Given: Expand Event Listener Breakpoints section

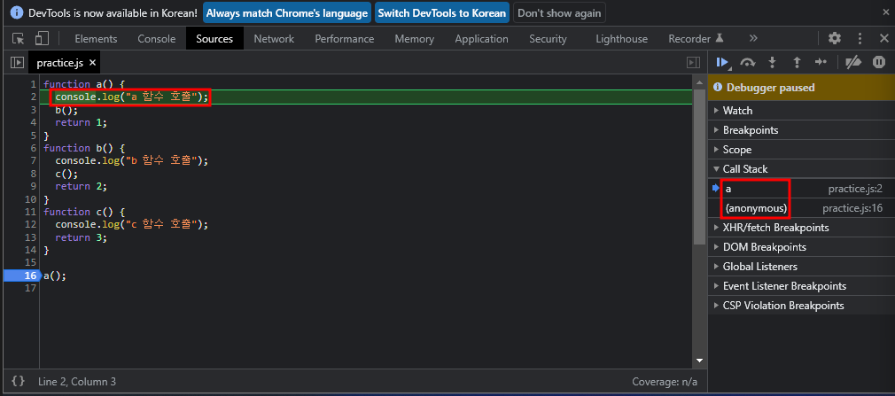Looking at the screenshot, I should 801,286.
